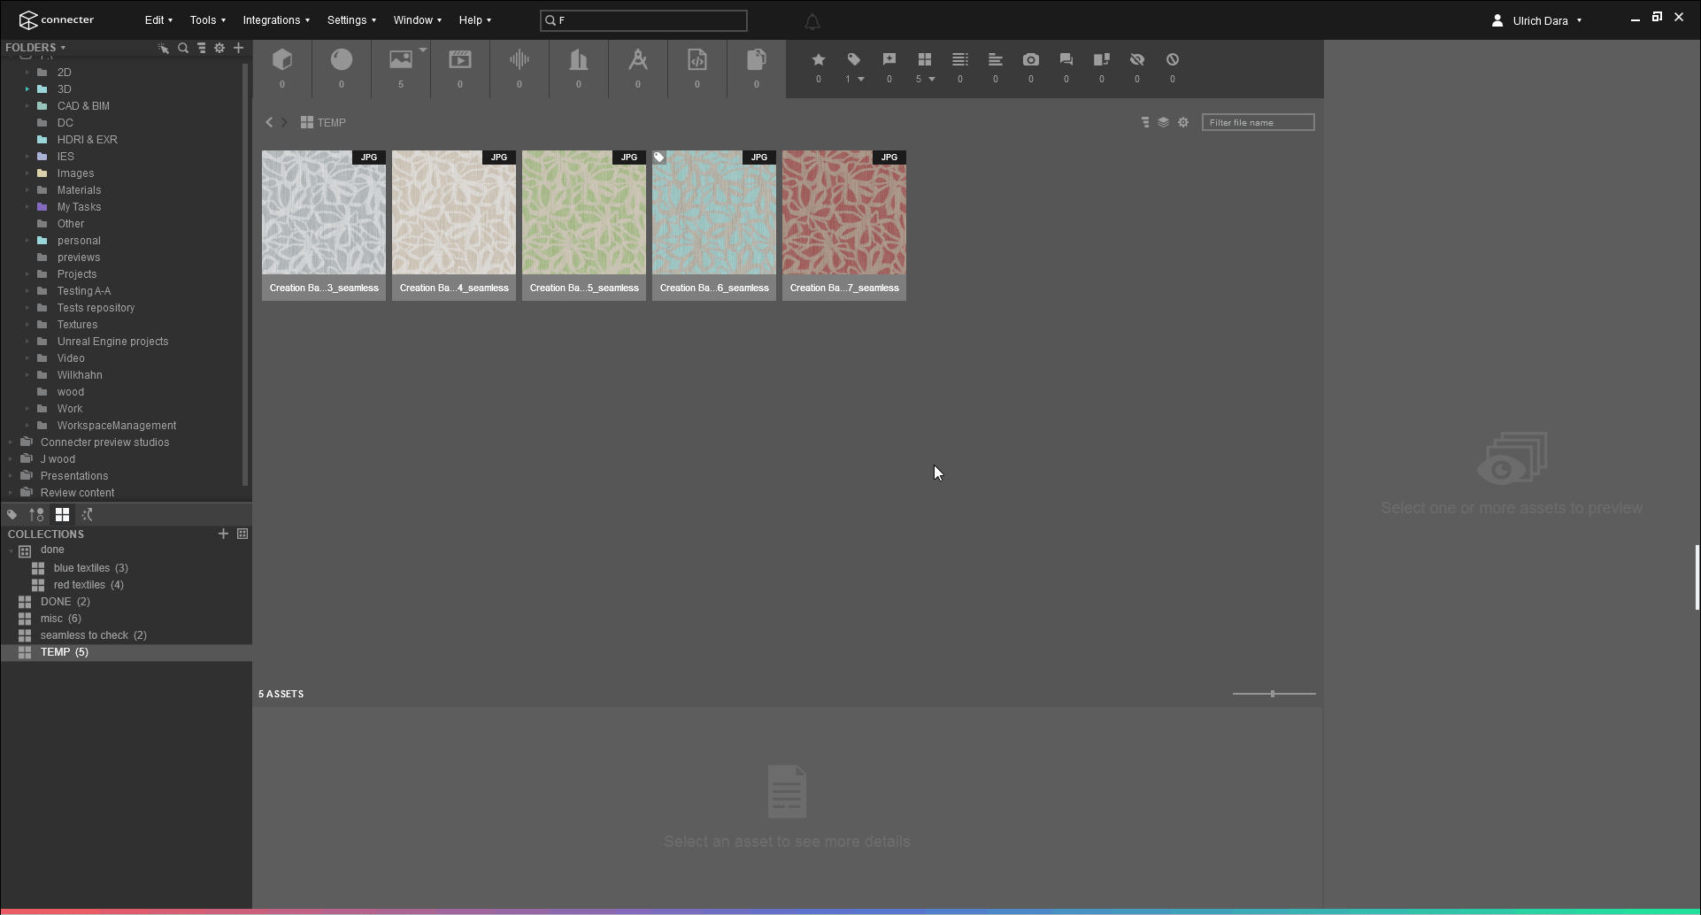Expand the 3D folder arrow

click(27, 89)
